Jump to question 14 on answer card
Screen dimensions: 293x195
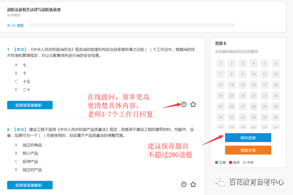coord(232,85)
